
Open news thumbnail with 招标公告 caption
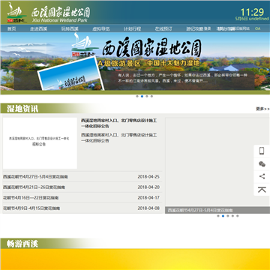40,143
